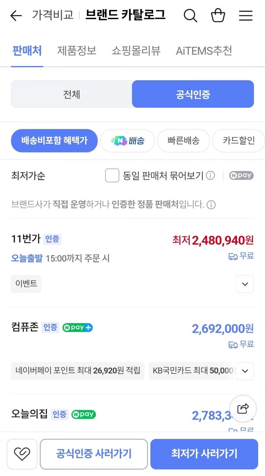Viewport: 265px width, 476px height.
Task: Tap info icon after 정품 판매처 notice
Action: [211, 204]
